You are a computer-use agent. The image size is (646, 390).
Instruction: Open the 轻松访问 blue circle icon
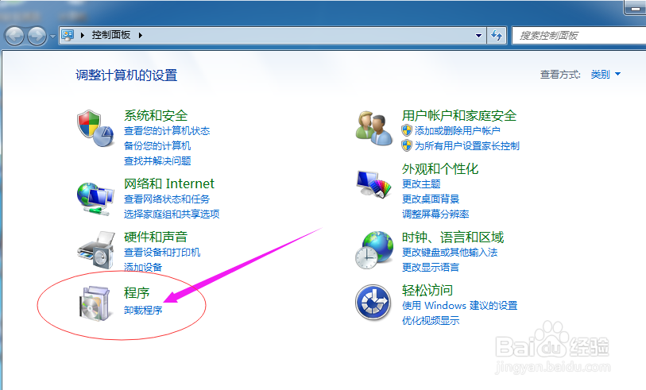373,303
